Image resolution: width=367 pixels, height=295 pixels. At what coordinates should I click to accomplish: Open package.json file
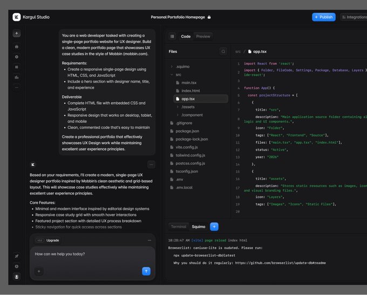pyautogui.click(x=185, y=131)
